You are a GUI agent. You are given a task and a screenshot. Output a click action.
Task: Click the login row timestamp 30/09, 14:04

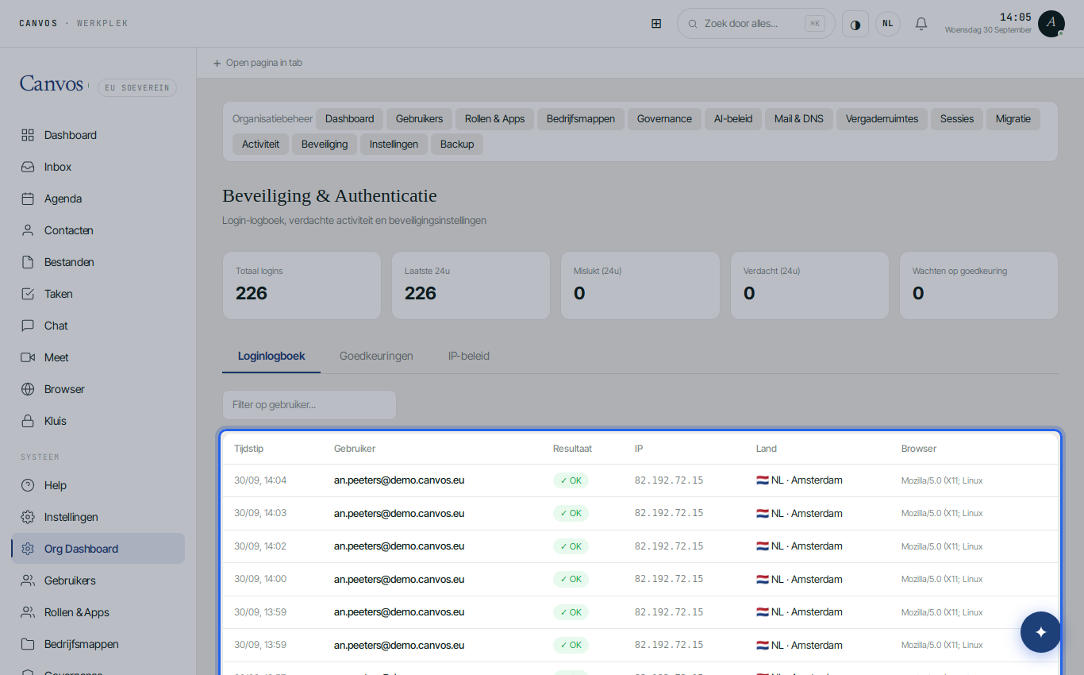click(260, 480)
